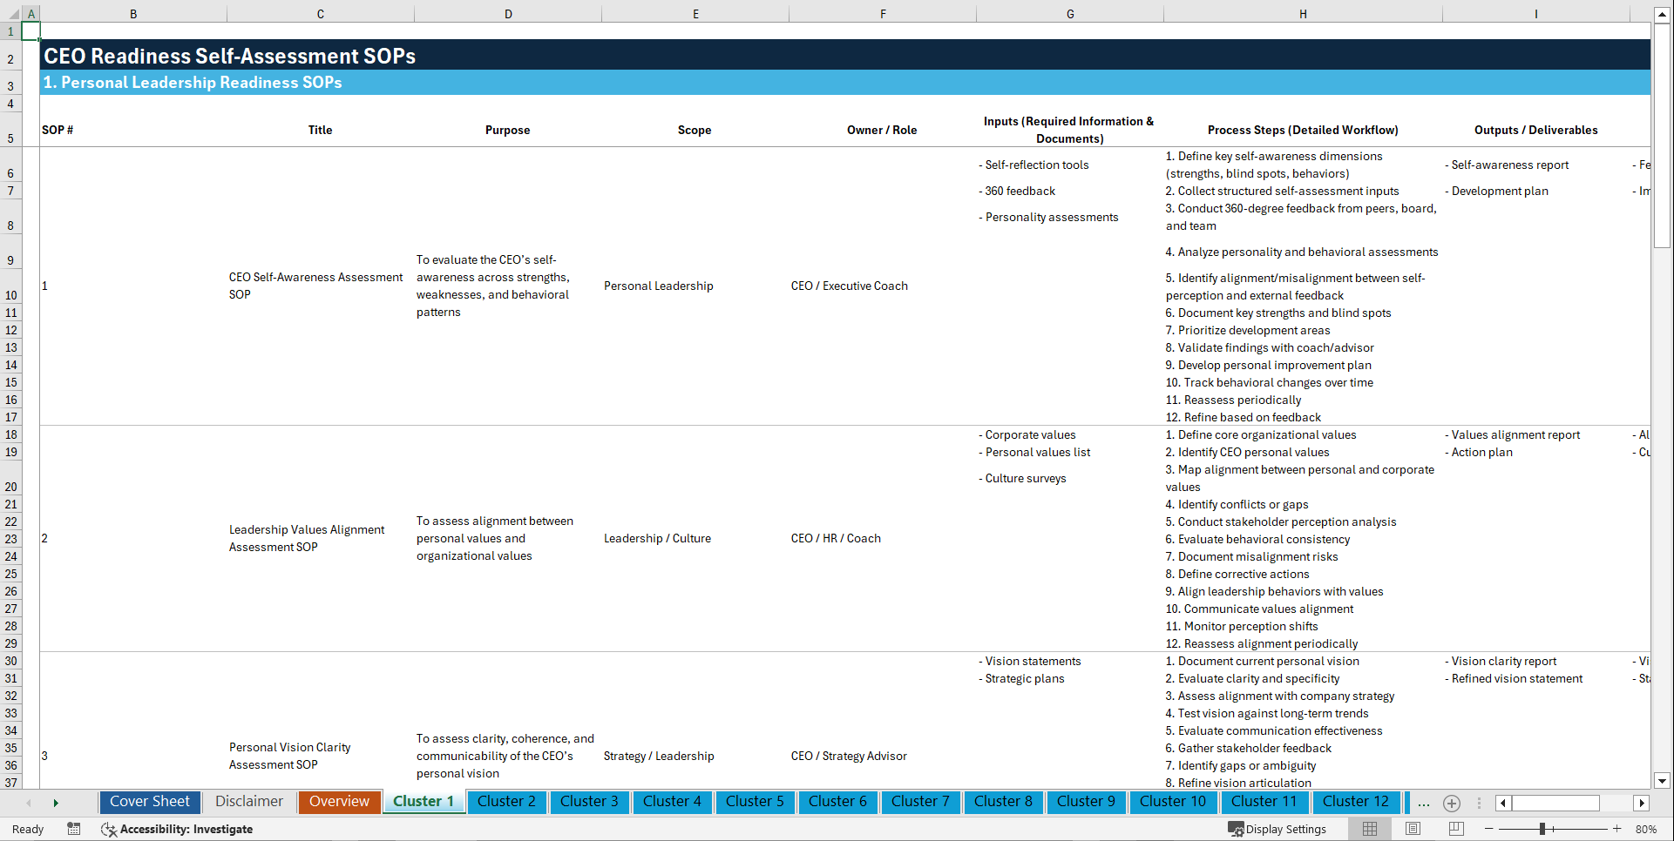Click the macro recording icon

[x=74, y=830]
